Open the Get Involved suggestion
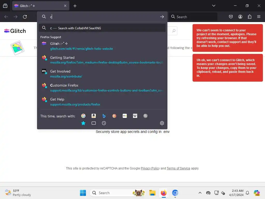Screen dimensions: 265x199 pos(102,74)
